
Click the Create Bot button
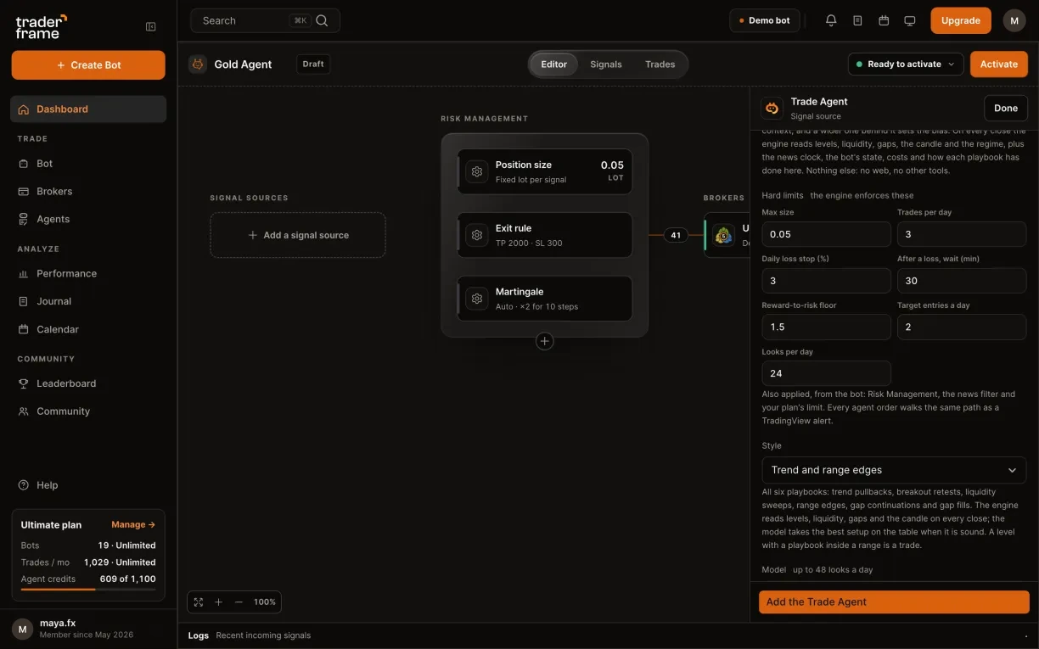[x=88, y=65]
